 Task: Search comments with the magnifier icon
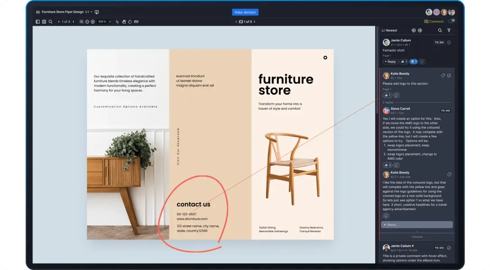click(440, 31)
